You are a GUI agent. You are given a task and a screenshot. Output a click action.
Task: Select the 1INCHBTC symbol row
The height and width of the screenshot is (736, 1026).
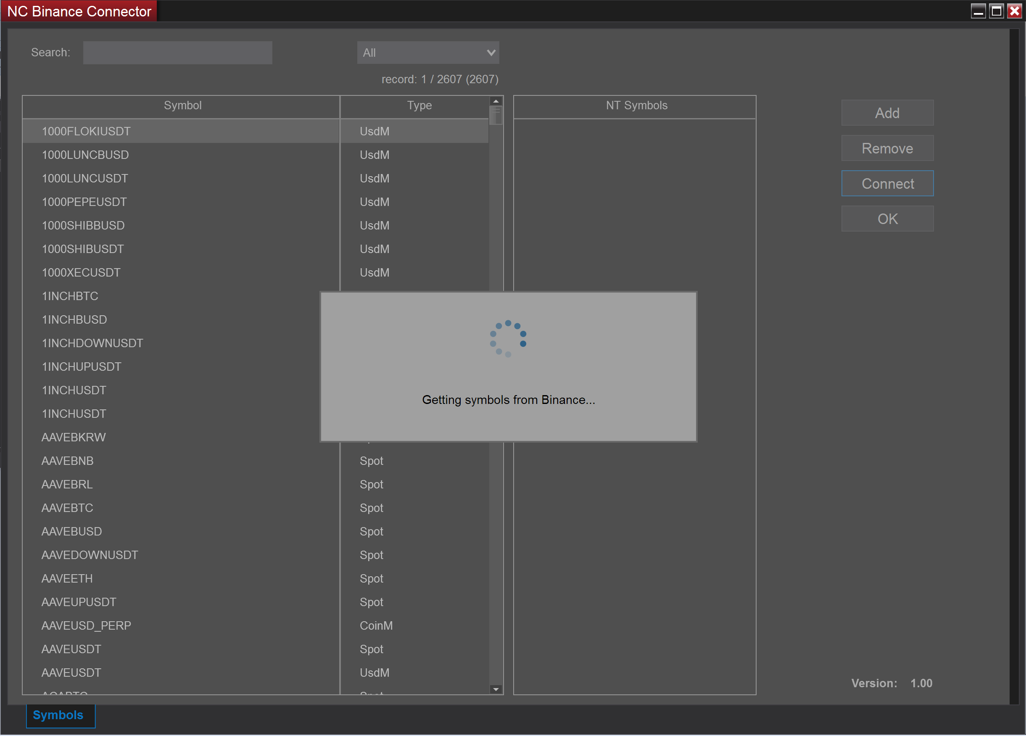(181, 296)
